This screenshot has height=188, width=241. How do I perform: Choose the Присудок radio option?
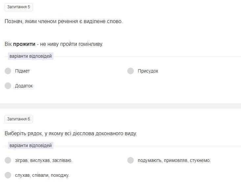tap(131, 71)
